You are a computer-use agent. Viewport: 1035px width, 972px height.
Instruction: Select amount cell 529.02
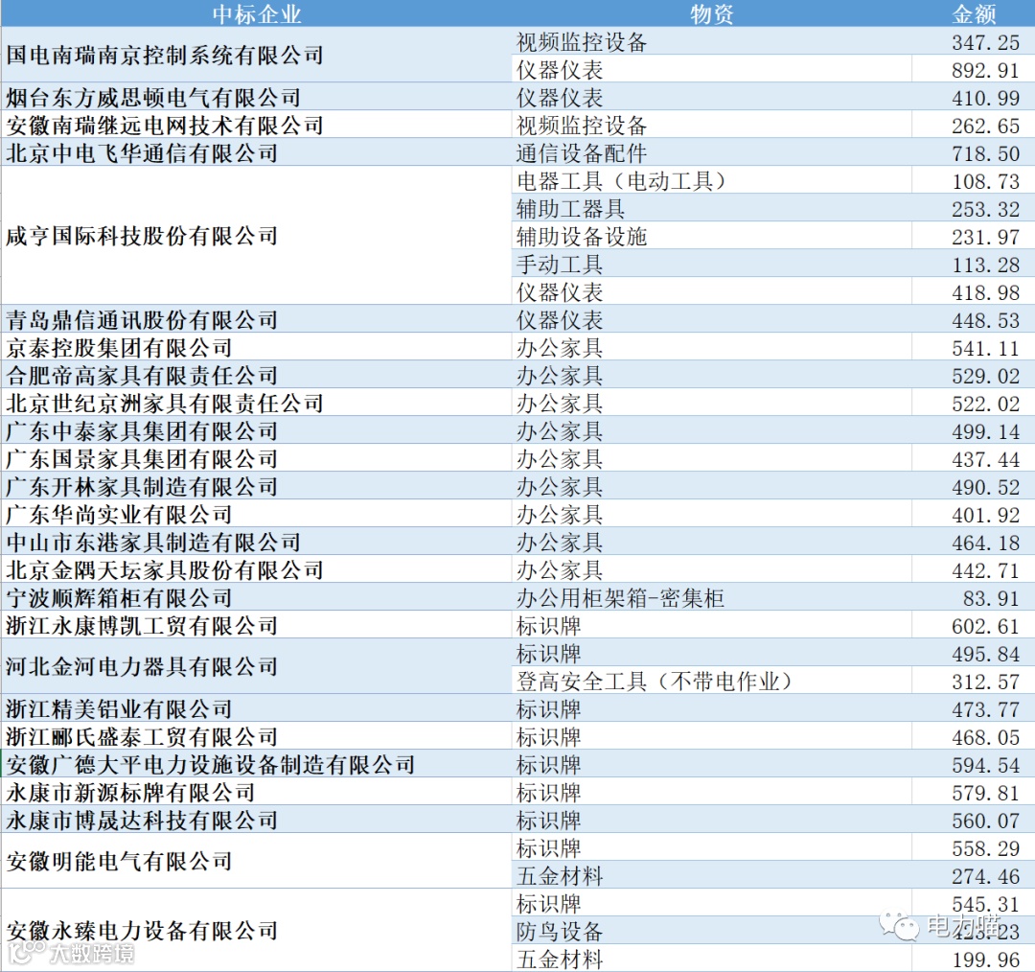973,375
